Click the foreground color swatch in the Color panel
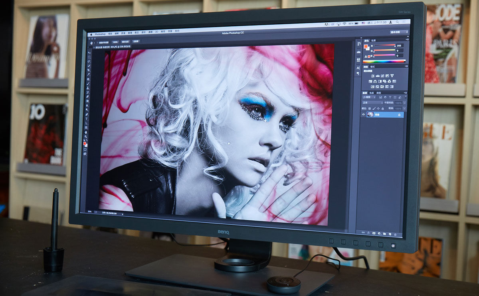Viewport: 479px width, 296px height. 366,46
